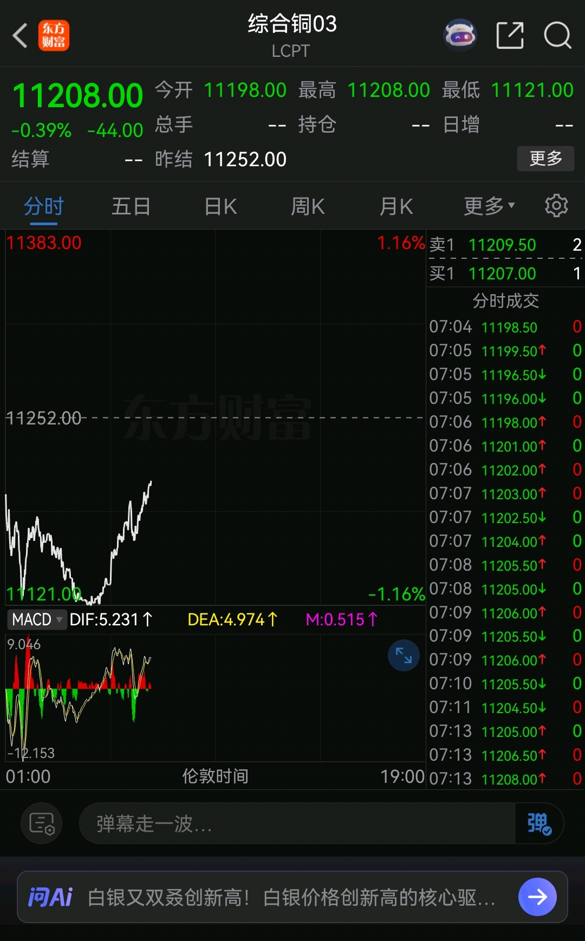The height and width of the screenshot is (941, 585).
Task: Open the robot assistant avatar icon
Action: coord(460,36)
